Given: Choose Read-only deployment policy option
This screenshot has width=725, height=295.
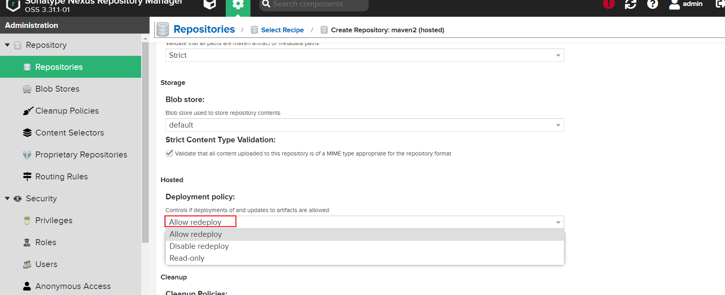Looking at the screenshot, I should [x=364, y=258].
